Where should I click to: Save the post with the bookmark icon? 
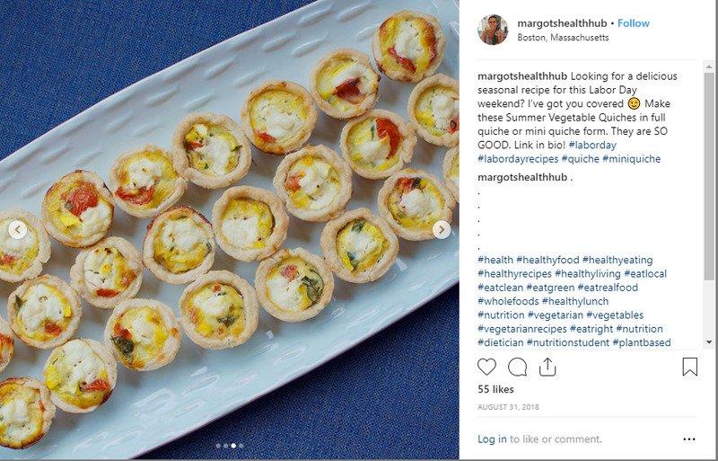[x=689, y=367]
